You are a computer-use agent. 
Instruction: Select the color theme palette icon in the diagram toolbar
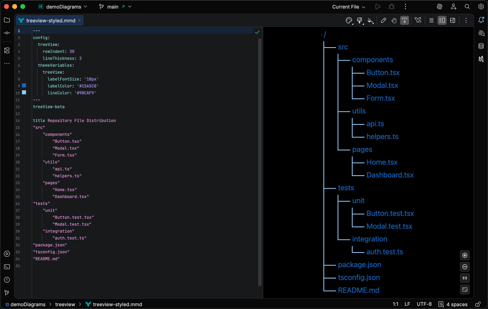[x=349, y=20]
